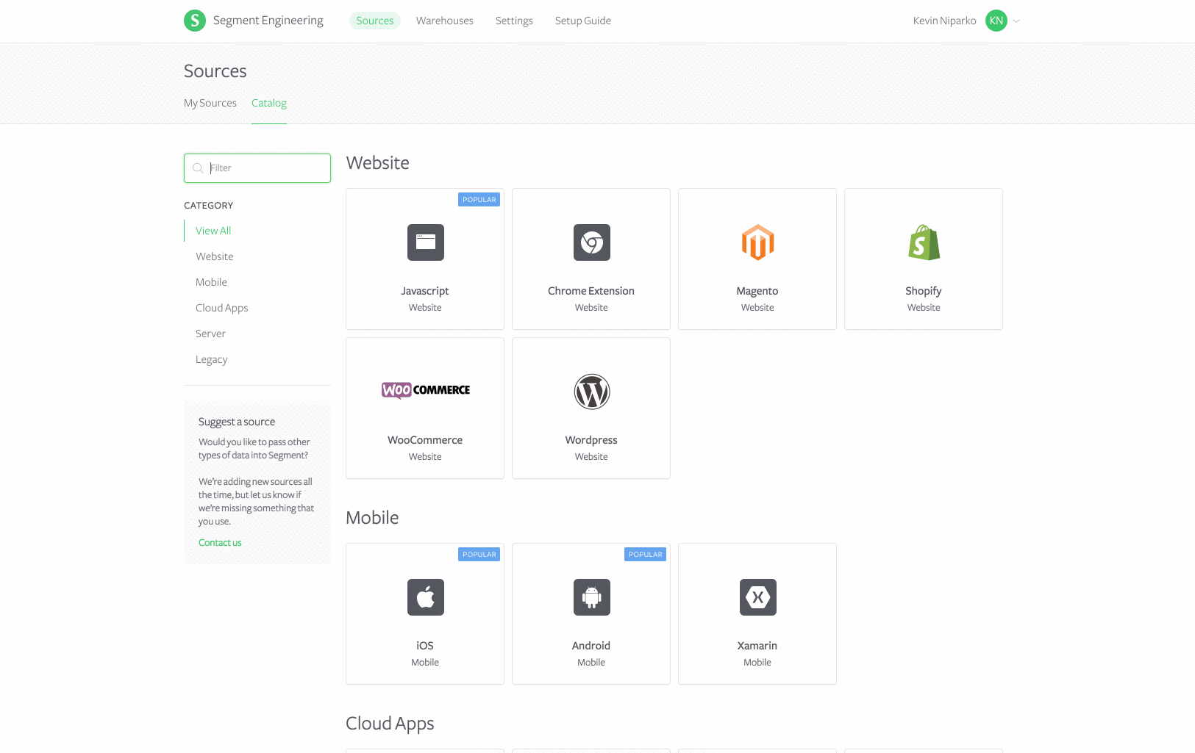Click the Xamarin card title
This screenshot has height=753, width=1195.
pos(757,646)
